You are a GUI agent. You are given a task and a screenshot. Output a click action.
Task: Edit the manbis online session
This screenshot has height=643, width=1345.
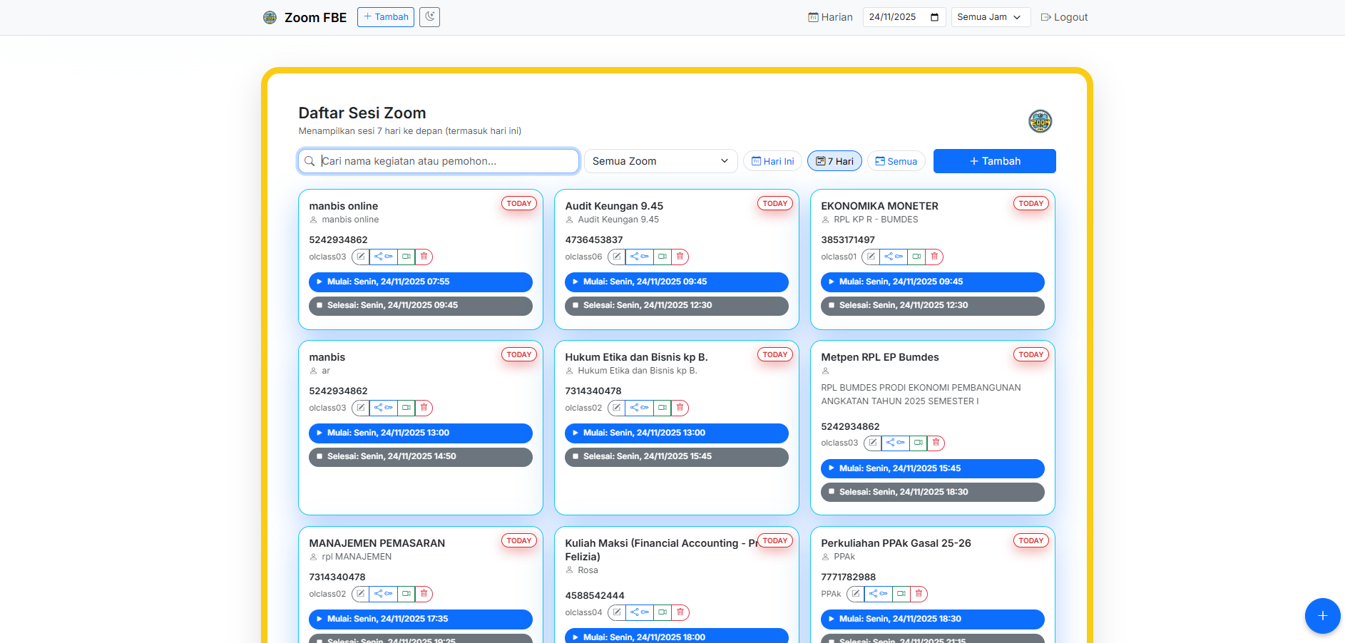361,257
